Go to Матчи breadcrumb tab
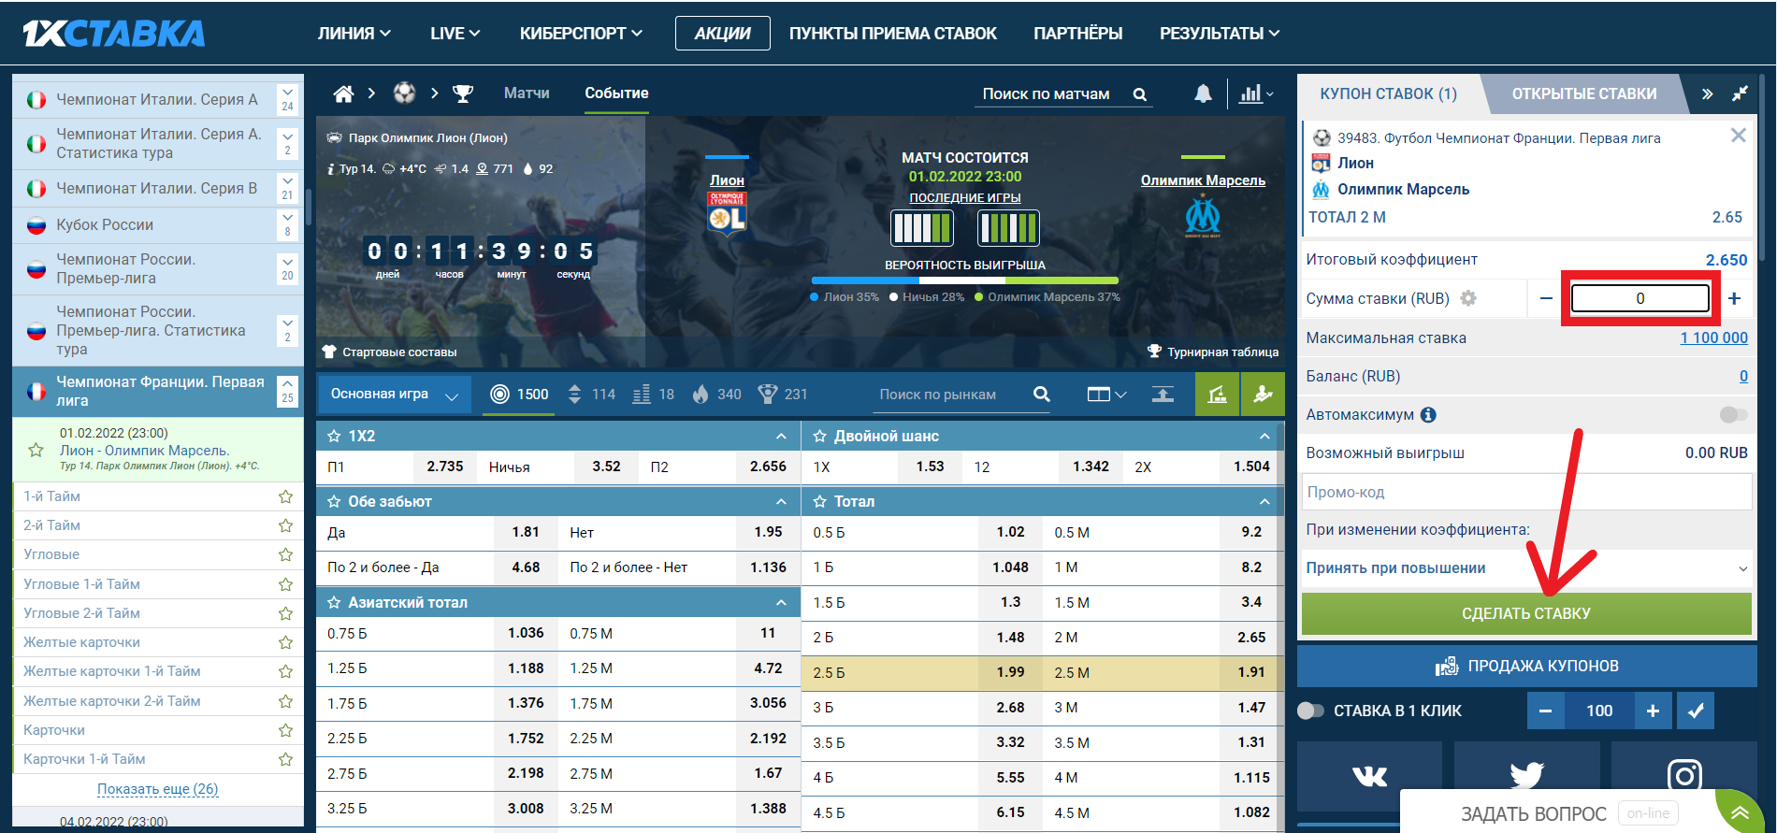Viewport: 1777px width, 833px height. [527, 93]
